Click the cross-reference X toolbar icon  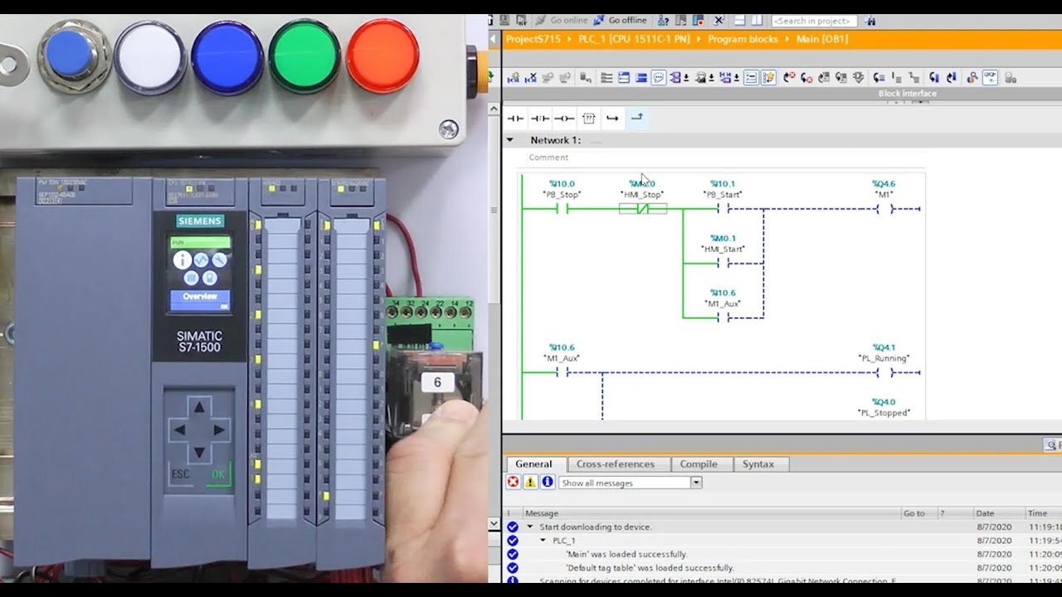point(719,21)
